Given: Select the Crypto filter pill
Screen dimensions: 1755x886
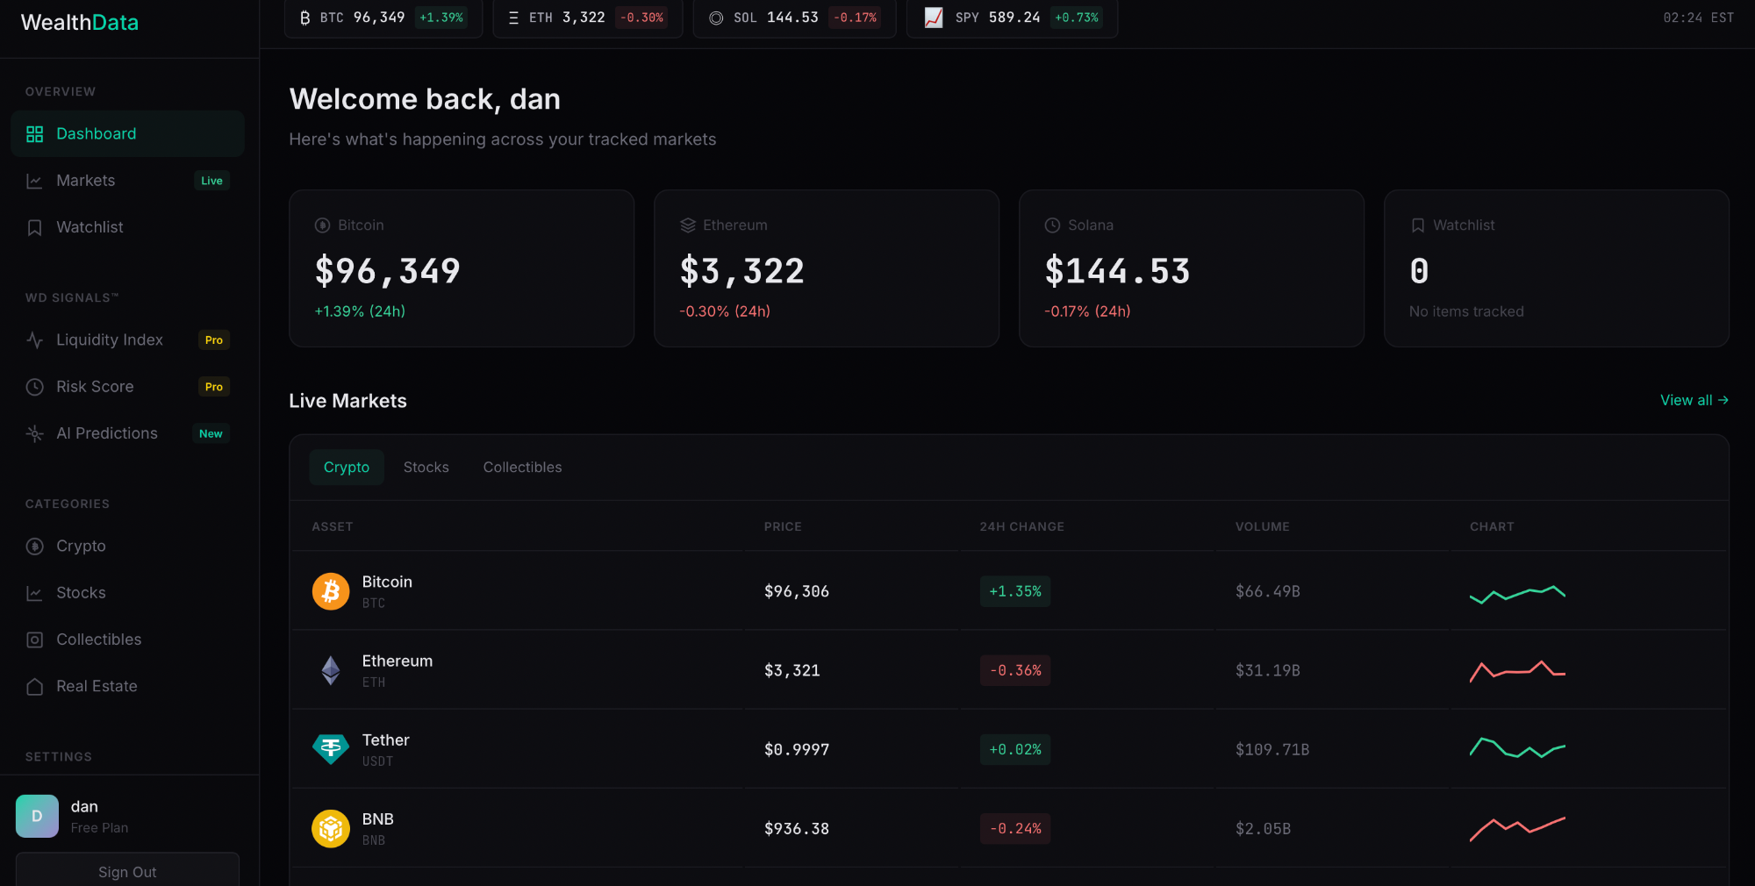Looking at the screenshot, I should point(347,467).
